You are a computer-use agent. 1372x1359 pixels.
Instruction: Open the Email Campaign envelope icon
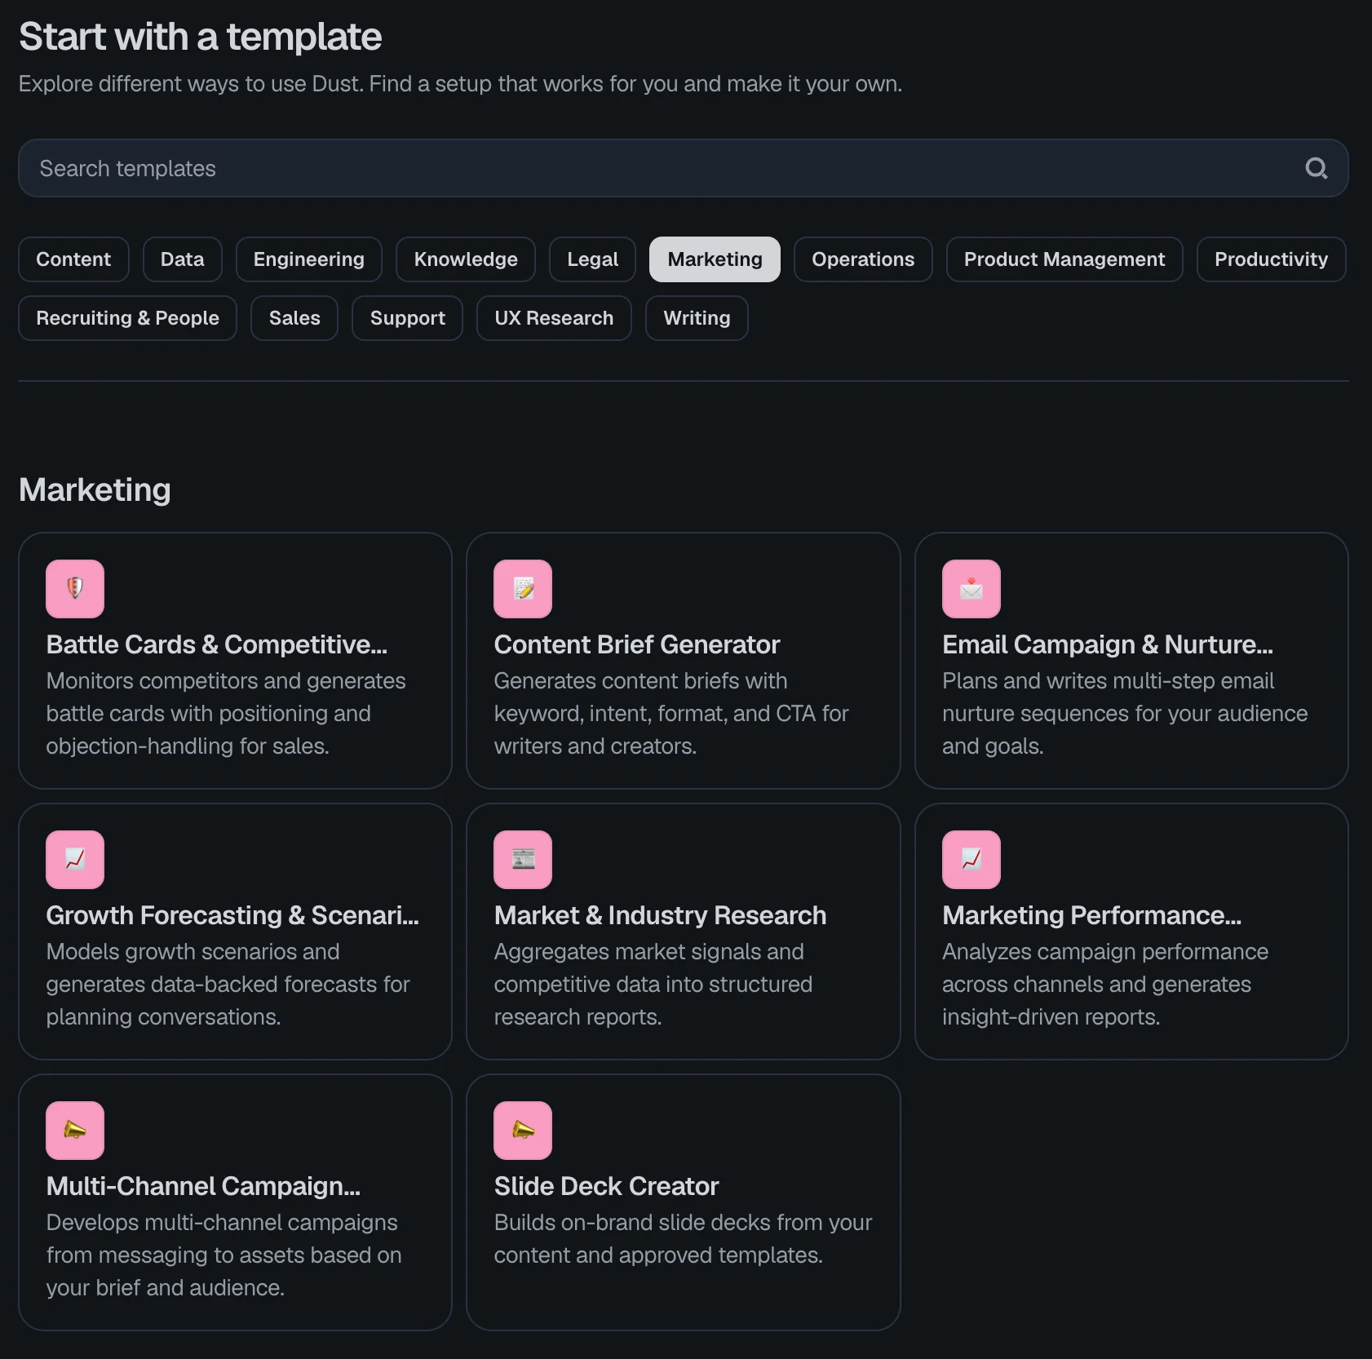click(x=971, y=588)
